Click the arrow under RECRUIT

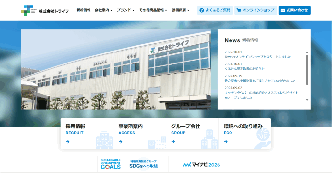(x=67, y=142)
